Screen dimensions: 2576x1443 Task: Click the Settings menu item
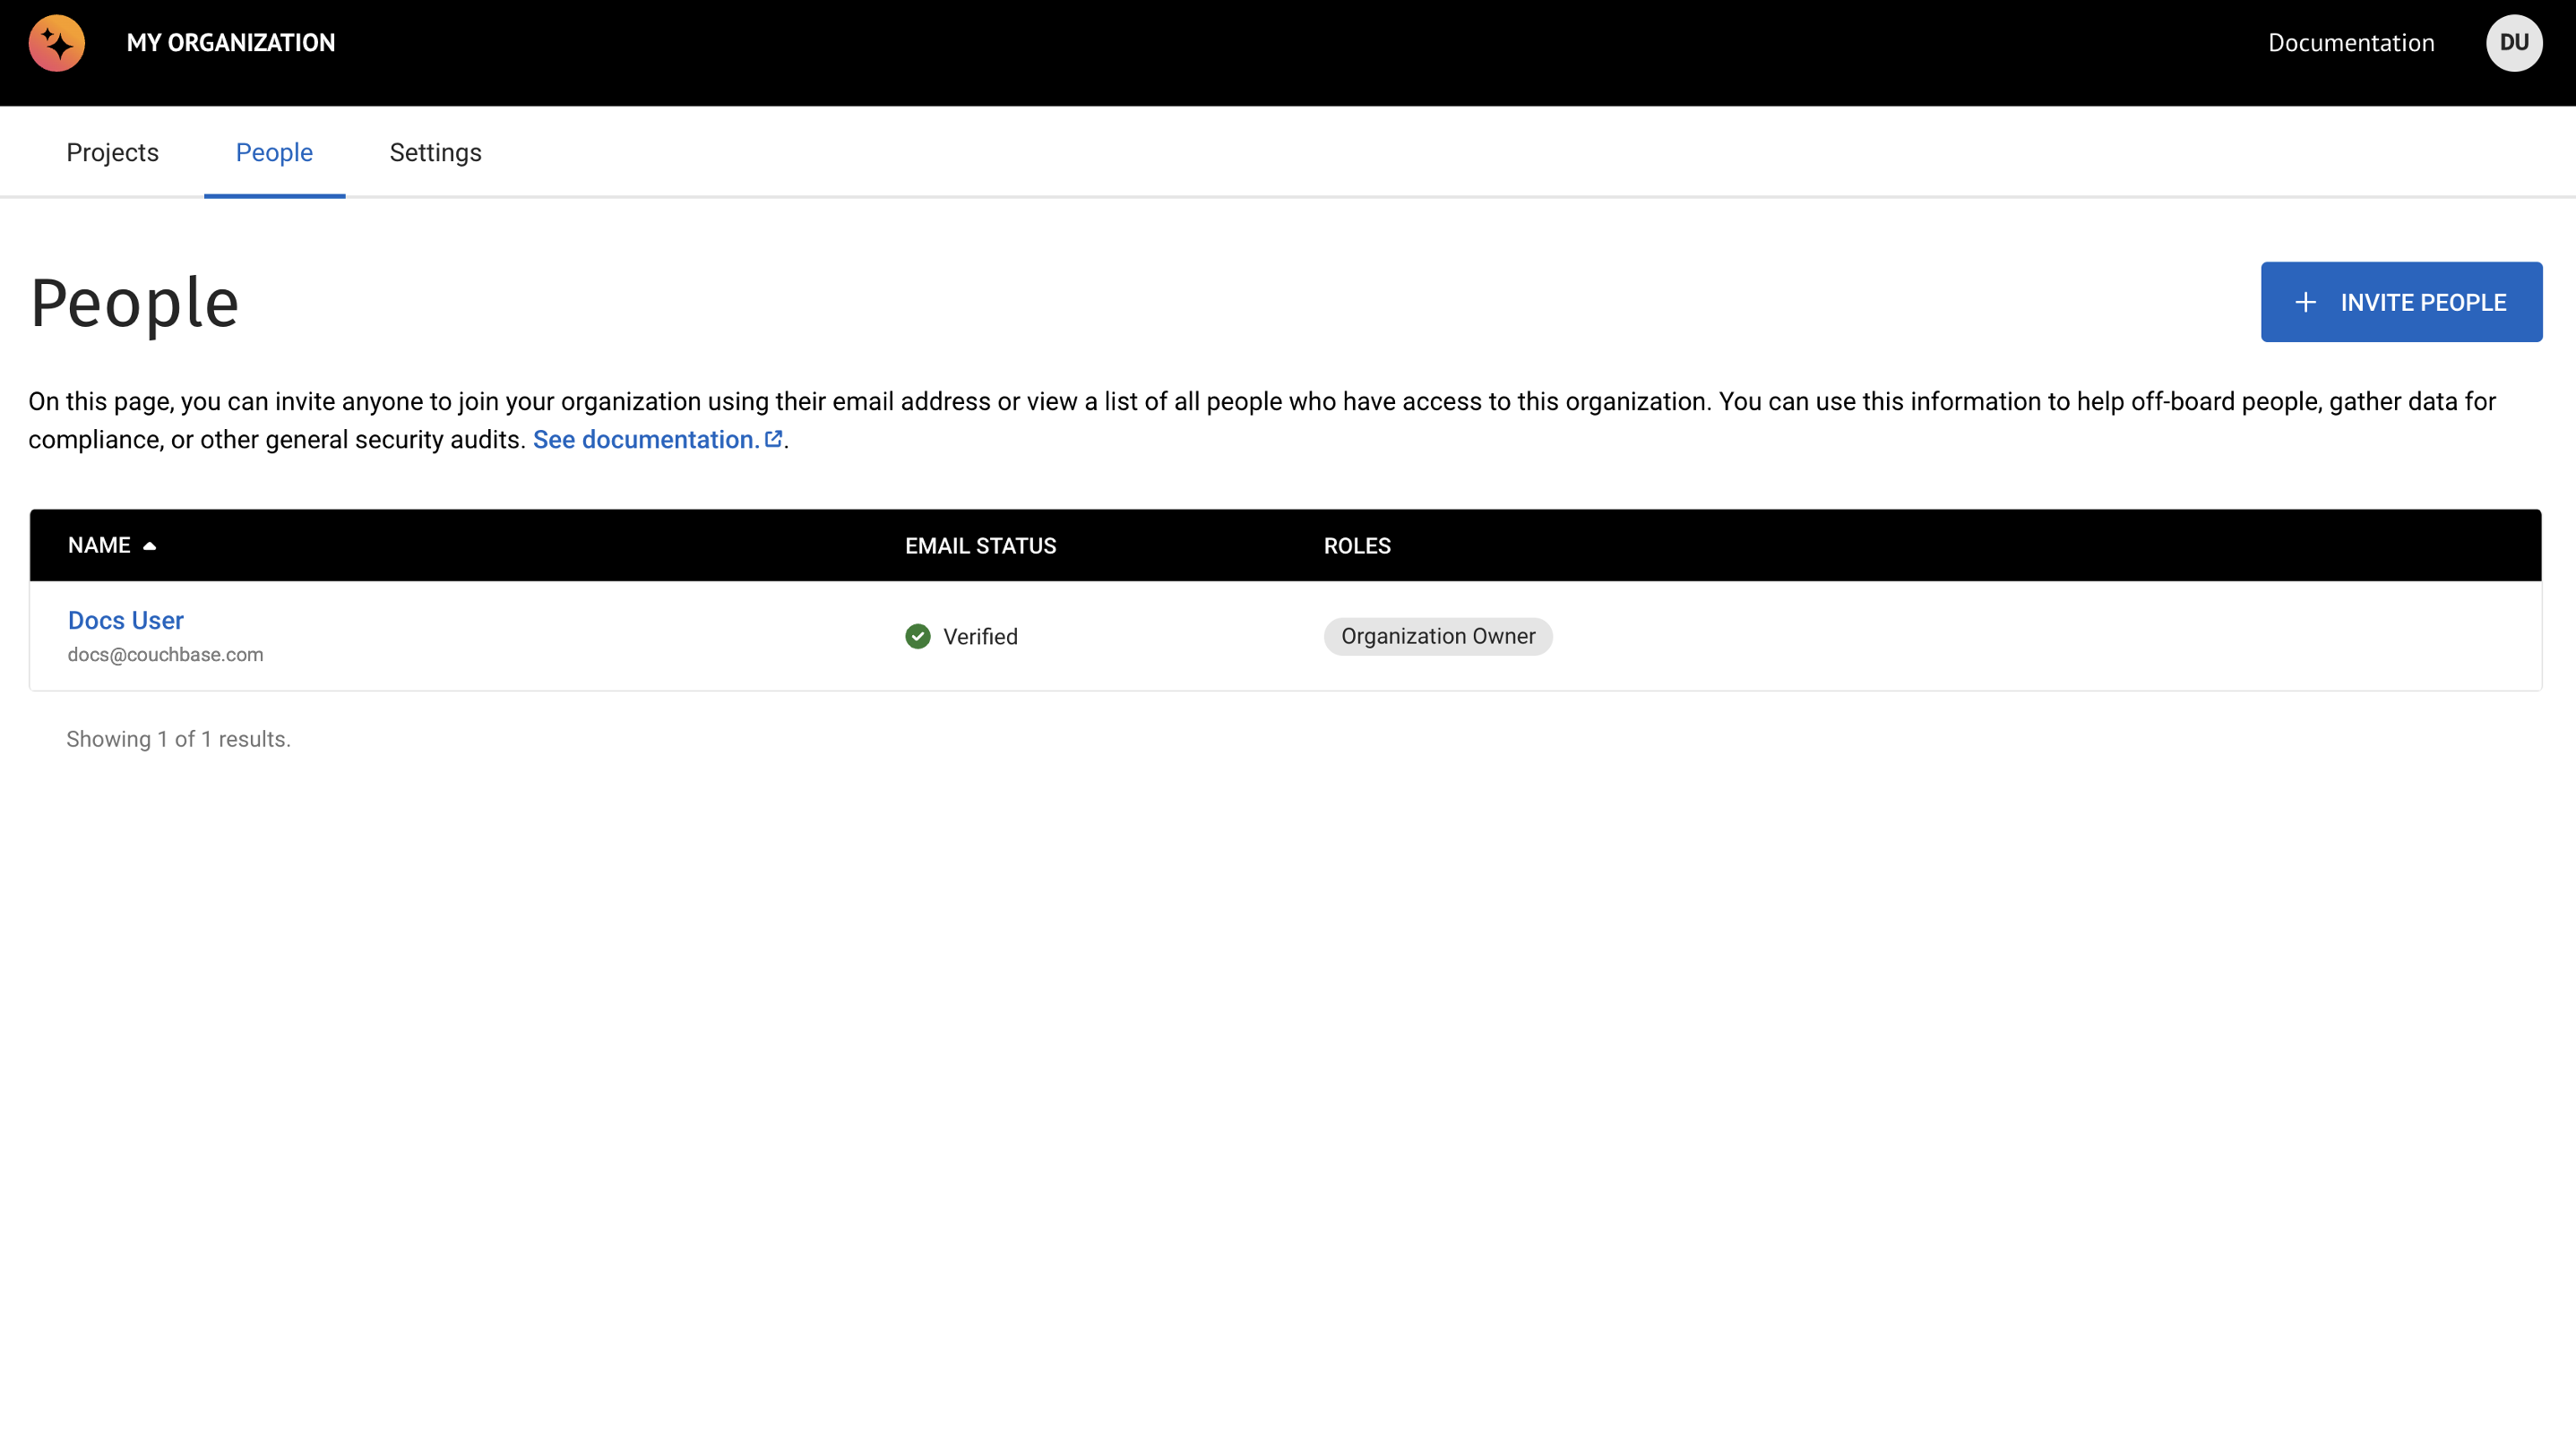point(435,152)
